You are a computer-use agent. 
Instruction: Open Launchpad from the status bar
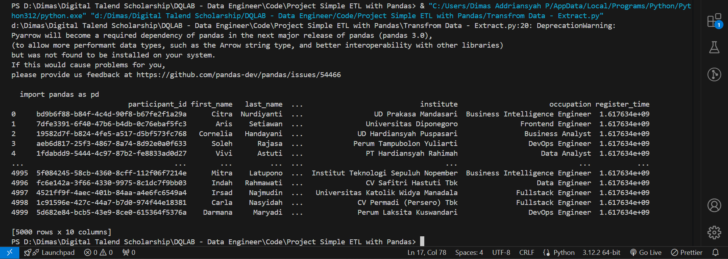[49, 253]
